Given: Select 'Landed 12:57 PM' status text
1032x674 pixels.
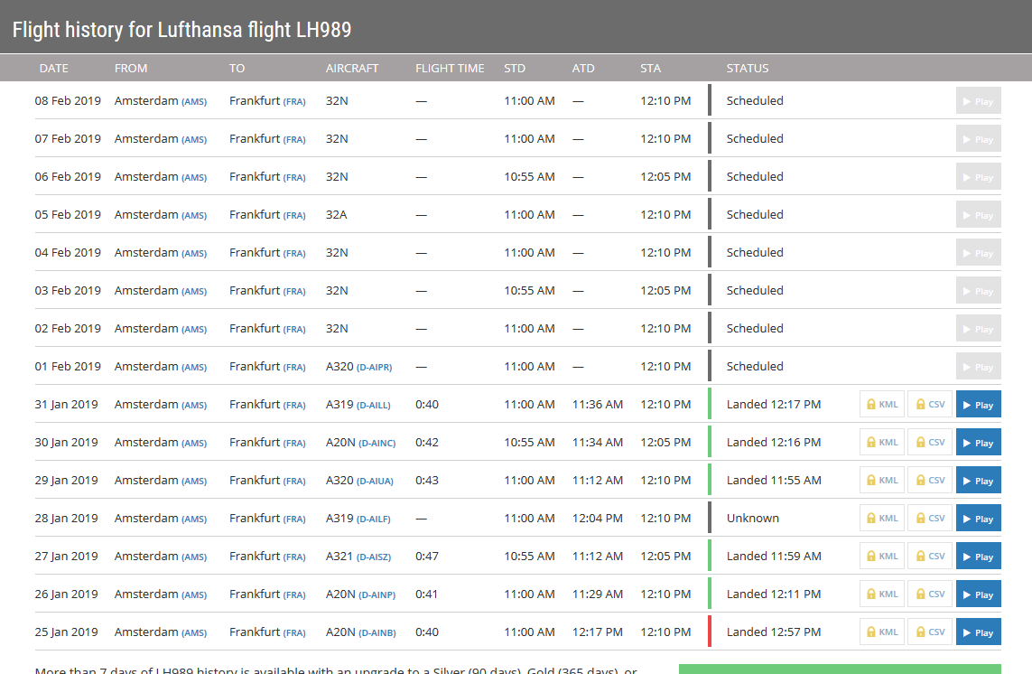Looking at the screenshot, I should coord(774,632).
